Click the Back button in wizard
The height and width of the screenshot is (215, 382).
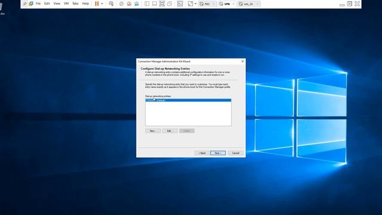(202, 153)
